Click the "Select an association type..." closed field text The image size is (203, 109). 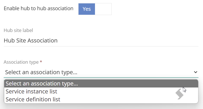pyautogui.click(x=41, y=72)
